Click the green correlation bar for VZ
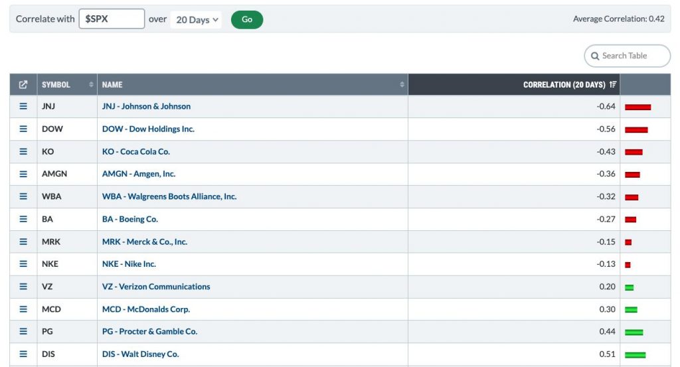This screenshot has height=367, width=680. tap(630, 287)
